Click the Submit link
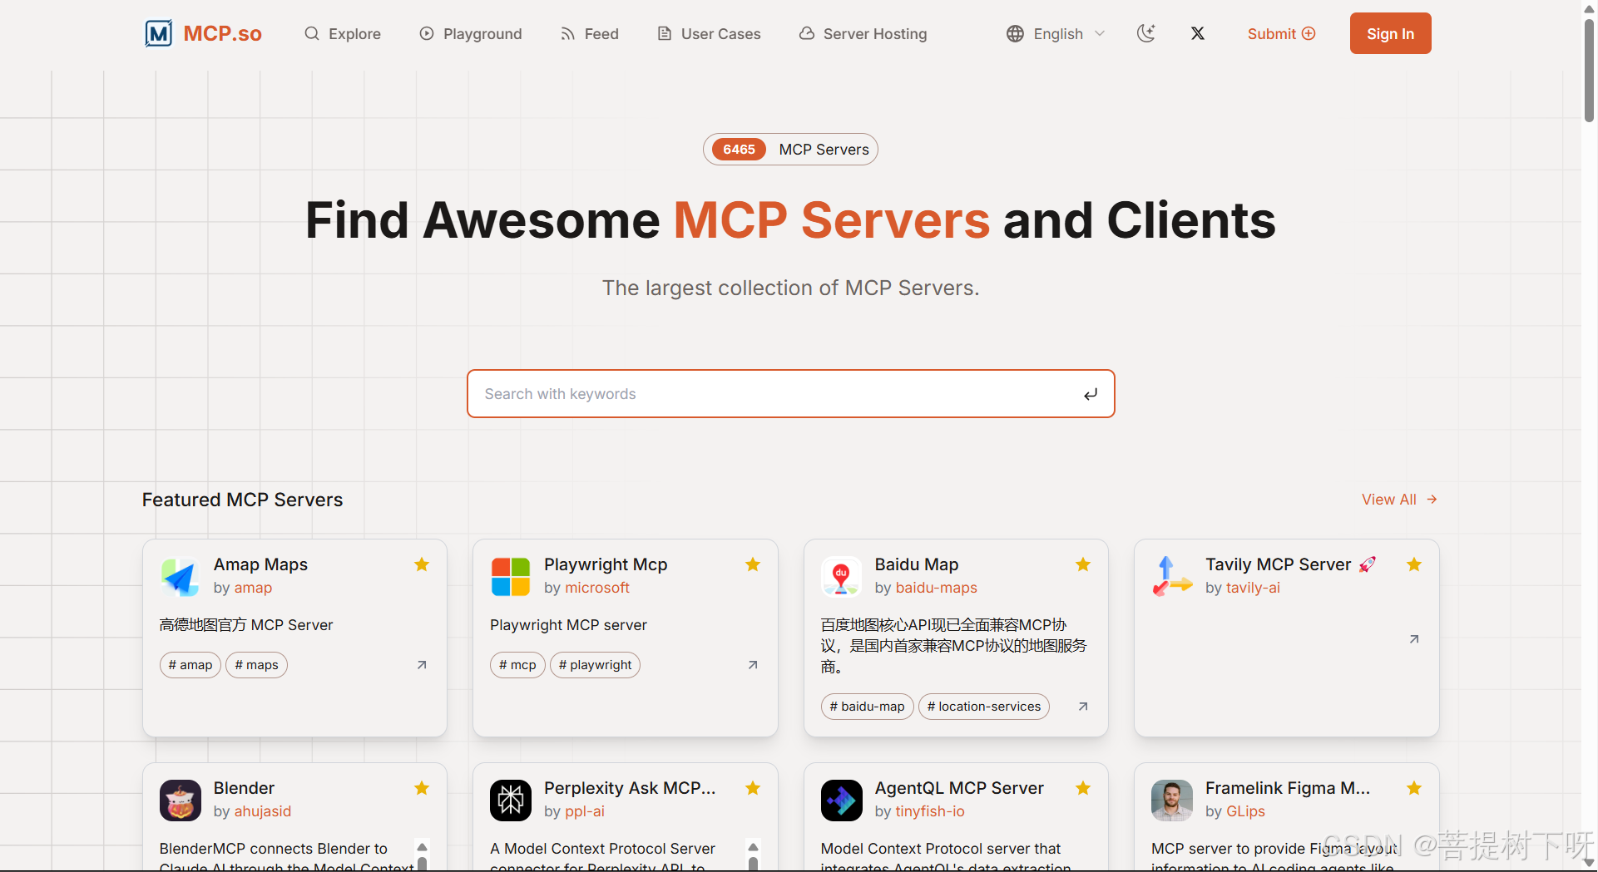The image size is (1598, 872). (x=1281, y=33)
